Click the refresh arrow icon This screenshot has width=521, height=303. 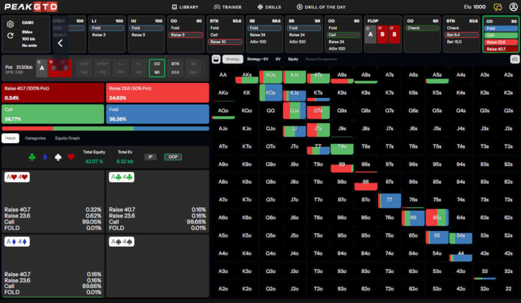(x=10, y=36)
